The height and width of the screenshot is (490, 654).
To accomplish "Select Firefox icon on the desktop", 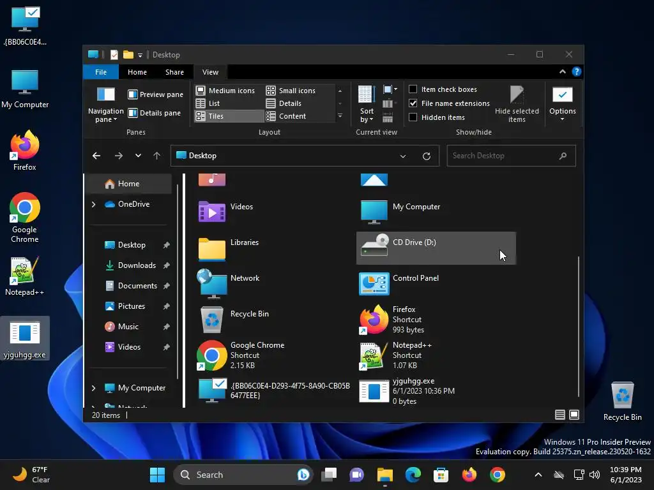I will tap(25, 151).
